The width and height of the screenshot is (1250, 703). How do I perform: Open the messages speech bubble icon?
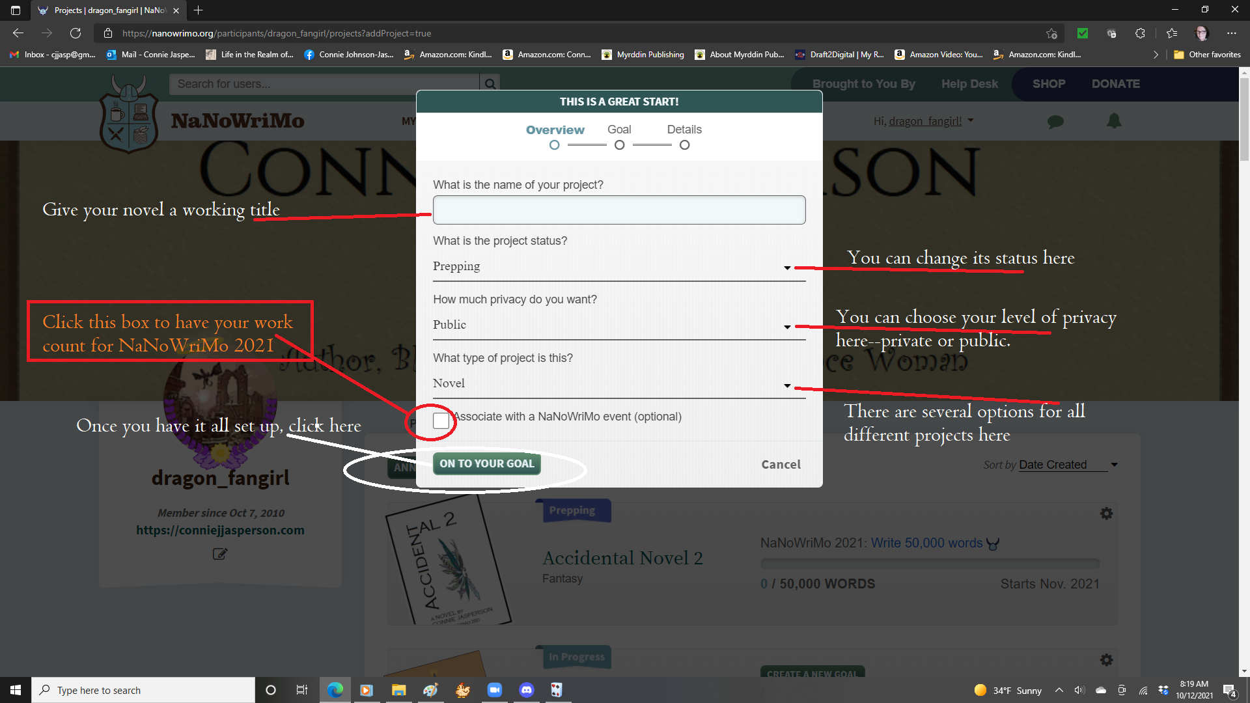tap(1055, 121)
